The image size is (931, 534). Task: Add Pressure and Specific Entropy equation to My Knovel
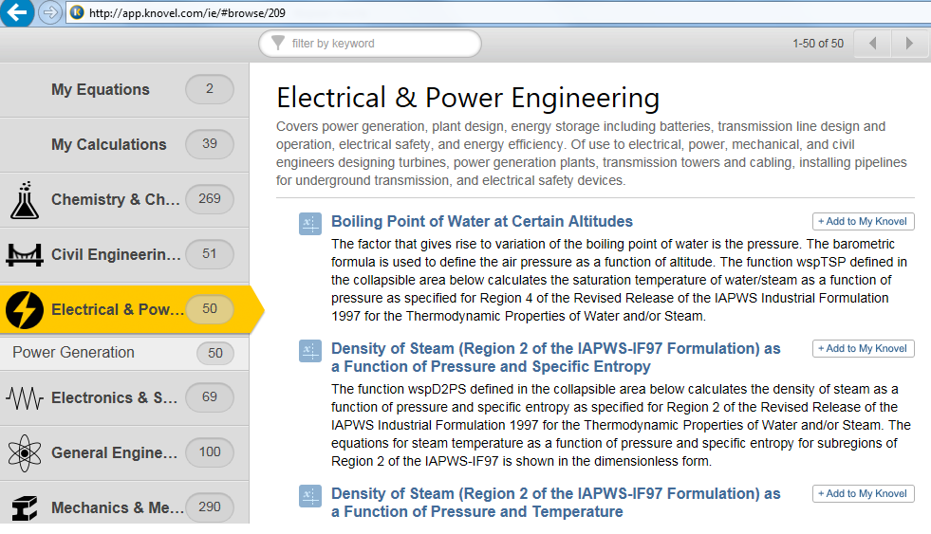point(864,348)
